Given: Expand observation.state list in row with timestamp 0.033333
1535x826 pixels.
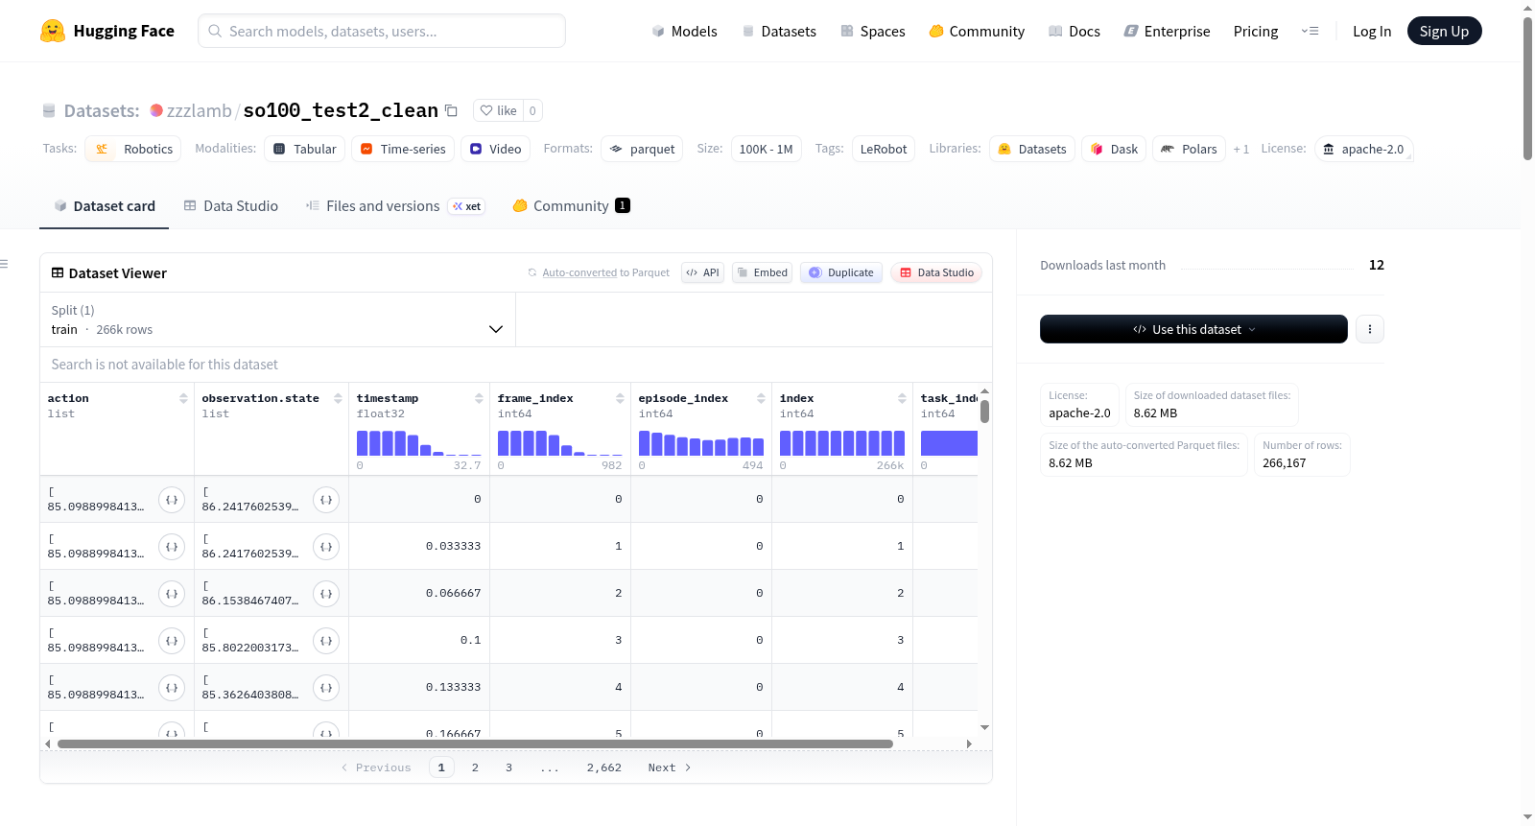Looking at the screenshot, I should pos(326,547).
